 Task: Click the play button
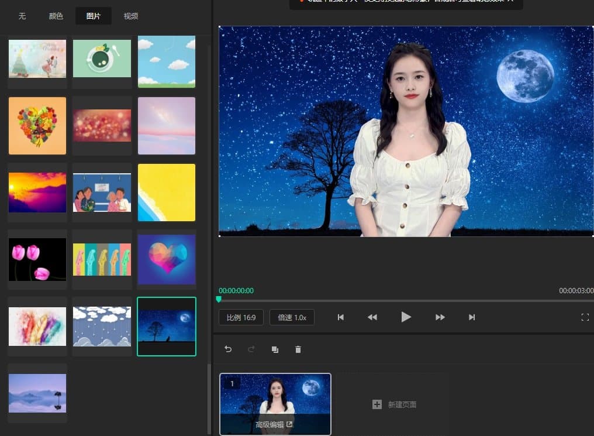pos(406,317)
